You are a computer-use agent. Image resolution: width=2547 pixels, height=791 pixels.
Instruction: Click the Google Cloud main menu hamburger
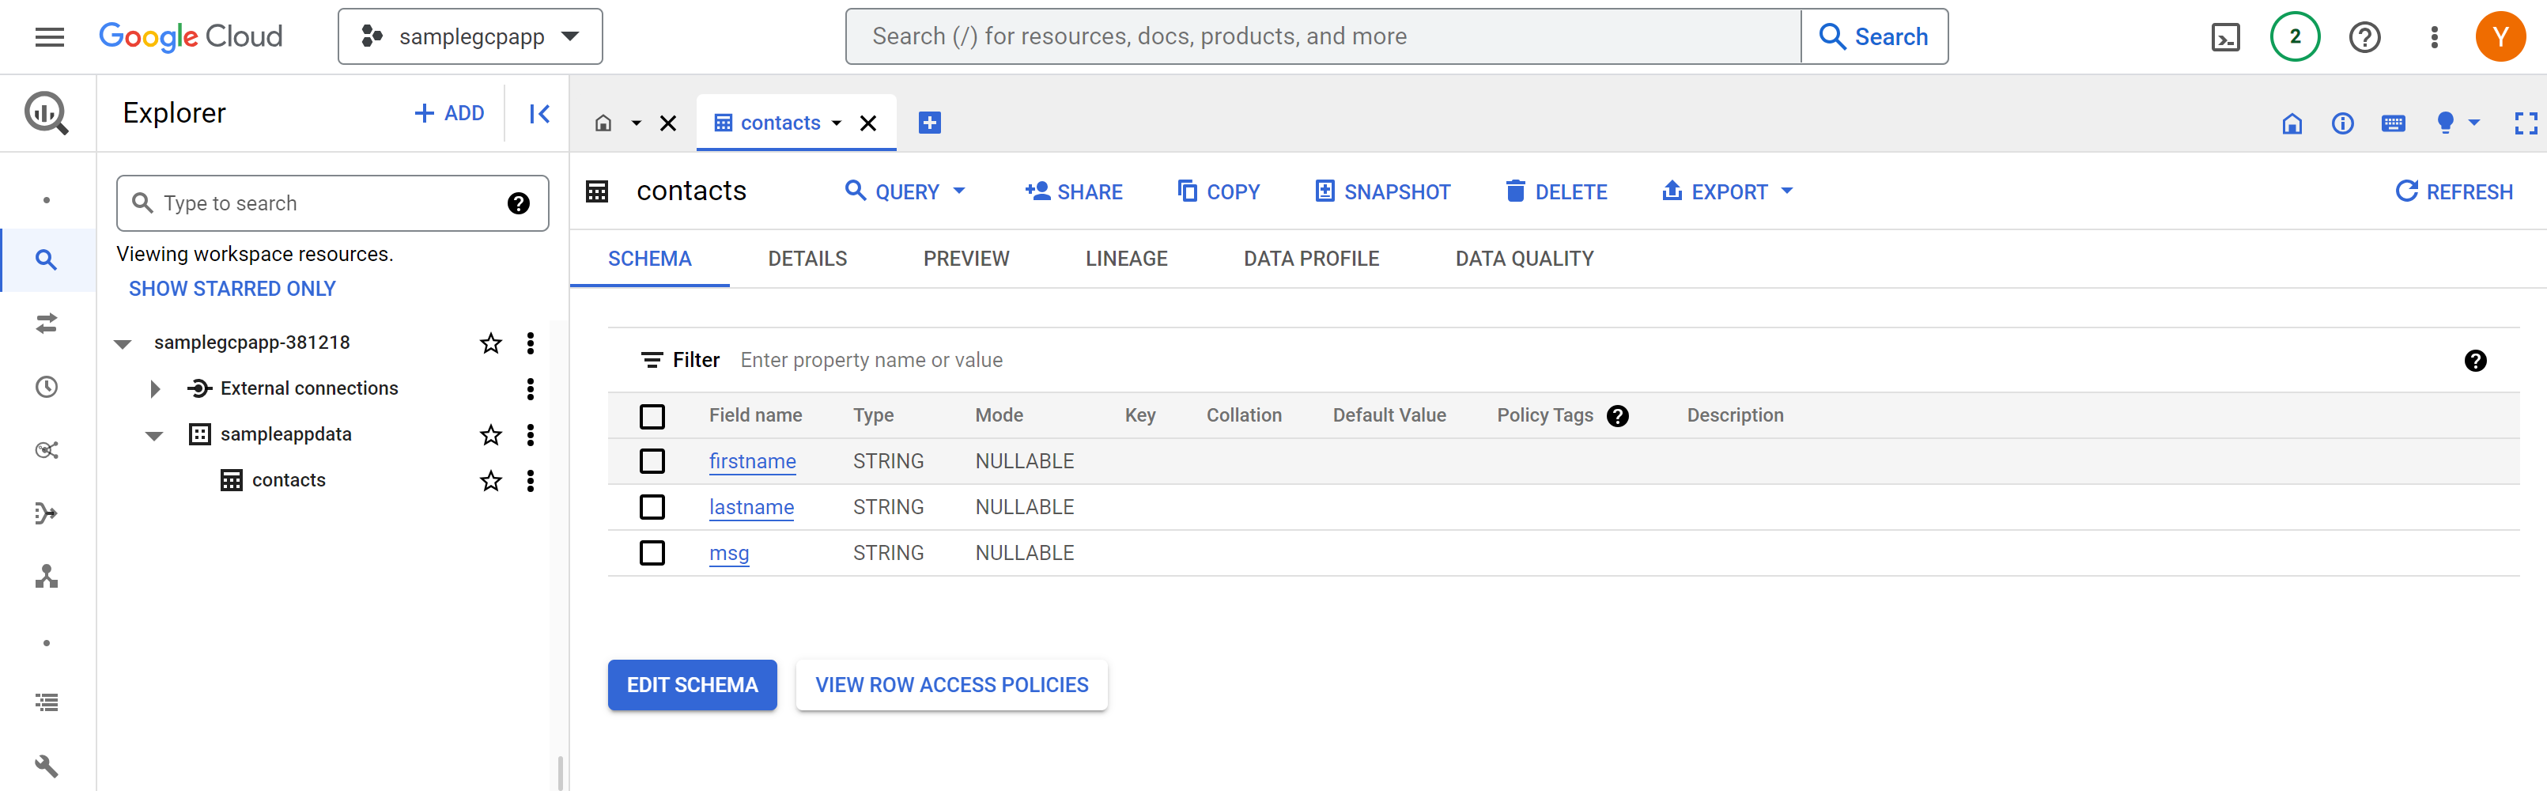[x=50, y=38]
